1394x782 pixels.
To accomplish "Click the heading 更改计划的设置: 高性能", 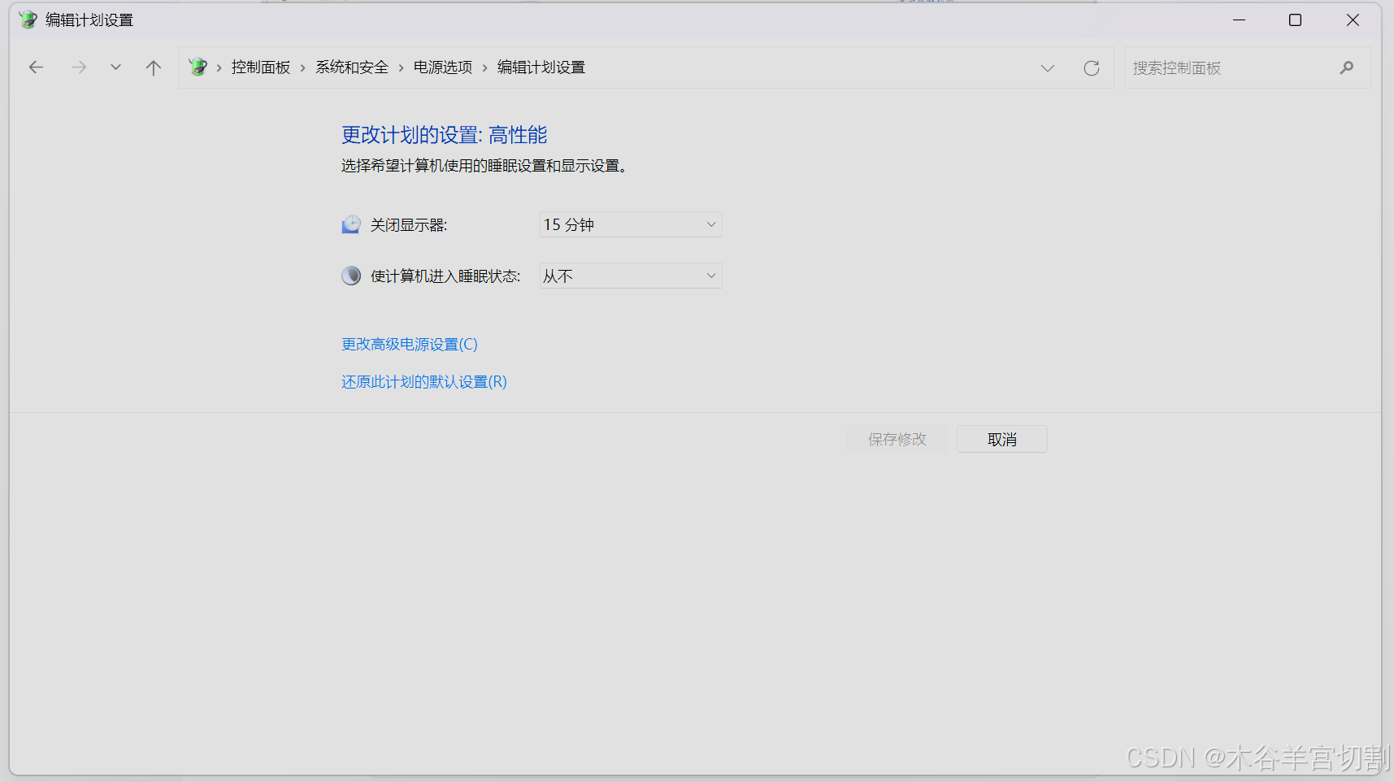I will [x=445, y=135].
